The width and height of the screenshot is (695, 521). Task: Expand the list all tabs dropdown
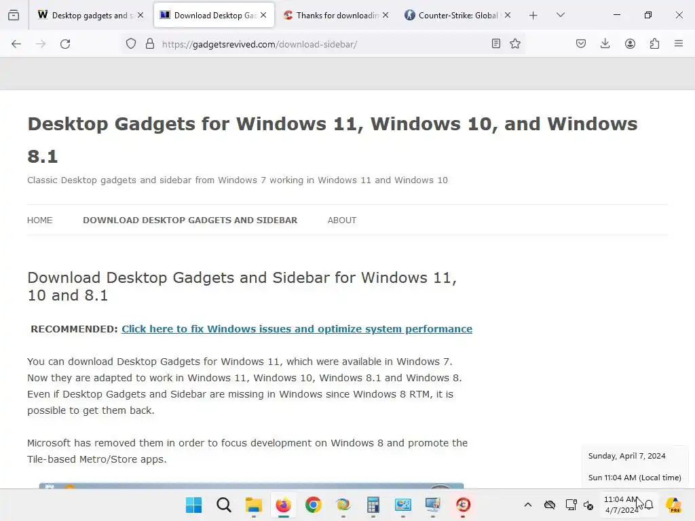561,15
